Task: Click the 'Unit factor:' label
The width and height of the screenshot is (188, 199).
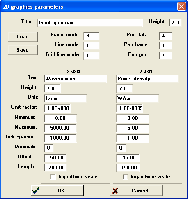Action: coord(24,107)
